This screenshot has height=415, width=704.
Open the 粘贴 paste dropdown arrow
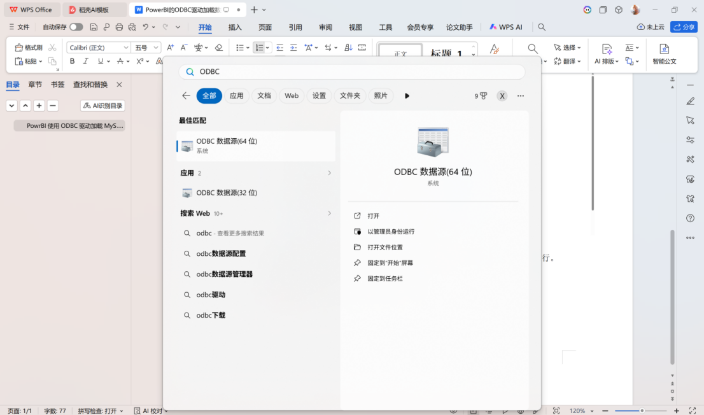pos(40,62)
